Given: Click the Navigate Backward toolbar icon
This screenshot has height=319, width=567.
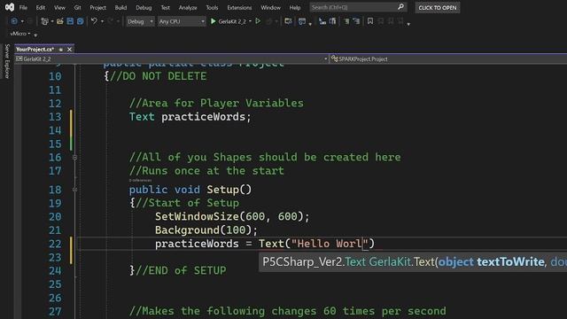Looking at the screenshot, I should pyautogui.click(x=14, y=21).
